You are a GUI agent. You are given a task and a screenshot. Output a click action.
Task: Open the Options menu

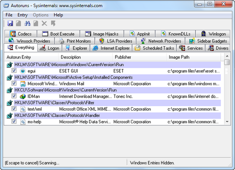coord(41,15)
